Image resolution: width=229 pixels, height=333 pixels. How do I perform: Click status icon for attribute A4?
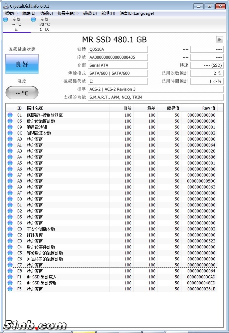pos(10,157)
